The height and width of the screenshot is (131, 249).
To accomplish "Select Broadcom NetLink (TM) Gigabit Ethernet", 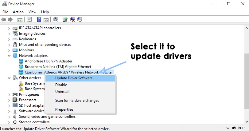I will point(58,67).
